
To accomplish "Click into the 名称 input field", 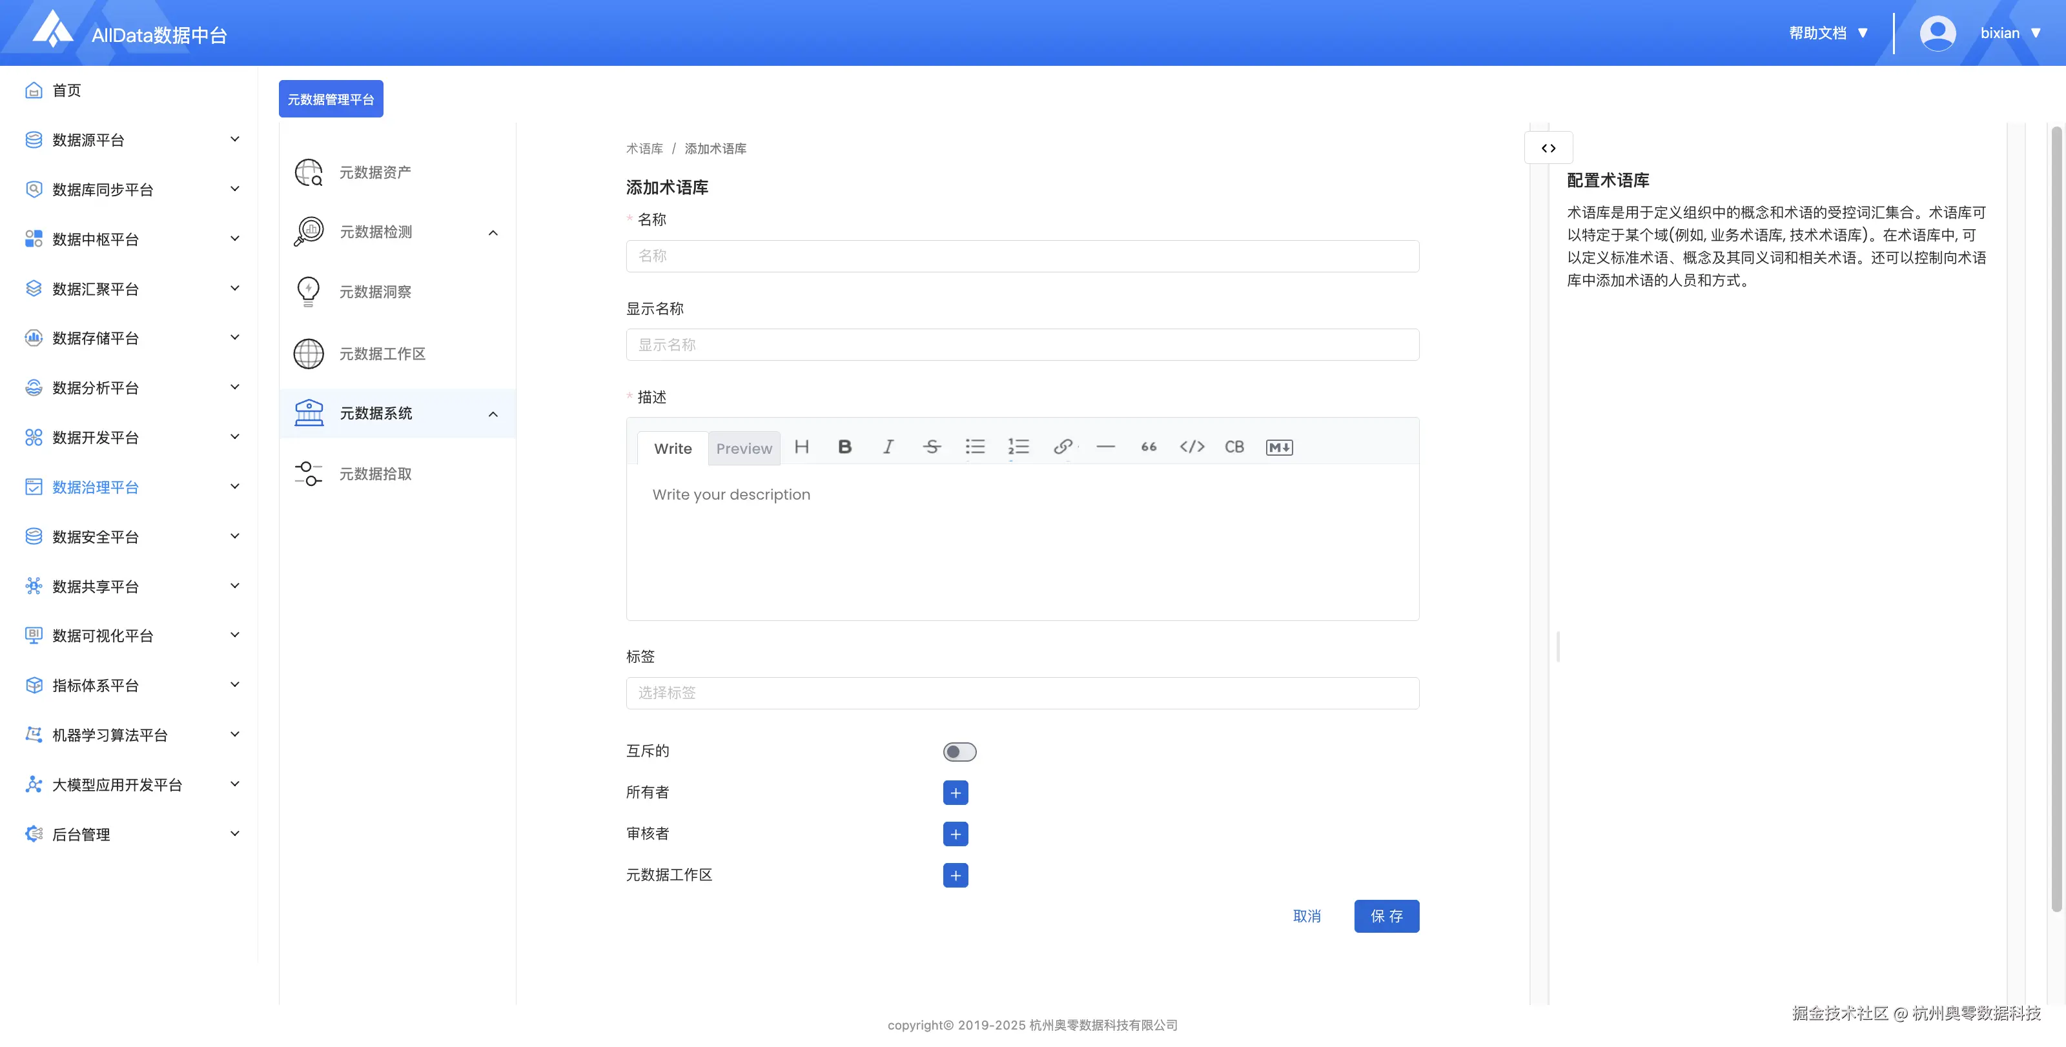I will (x=1022, y=256).
